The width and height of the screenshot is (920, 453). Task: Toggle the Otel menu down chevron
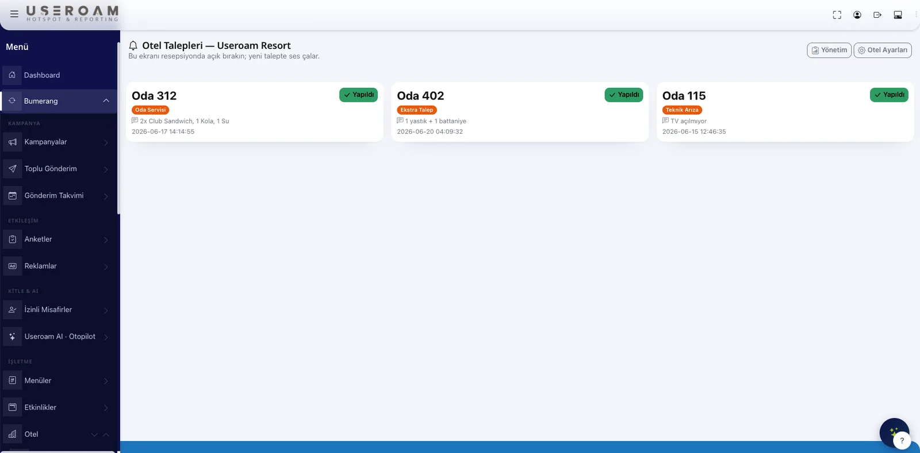[94, 435]
